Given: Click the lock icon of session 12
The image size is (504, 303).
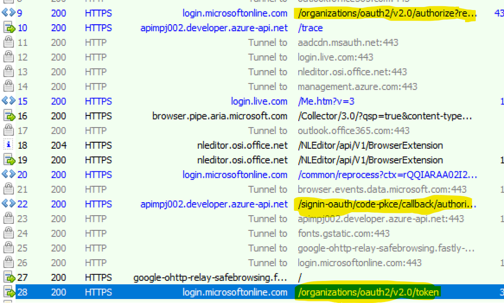Looking at the screenshot, I should tap(9, 57).
